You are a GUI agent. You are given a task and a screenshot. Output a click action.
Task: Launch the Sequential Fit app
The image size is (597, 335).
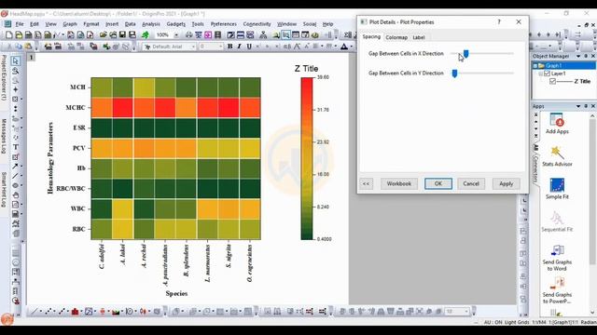point(557,221)
